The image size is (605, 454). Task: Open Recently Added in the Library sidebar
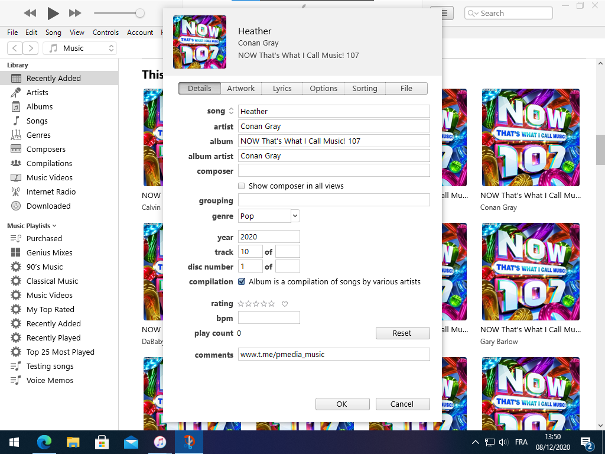[x=59, y=78]
